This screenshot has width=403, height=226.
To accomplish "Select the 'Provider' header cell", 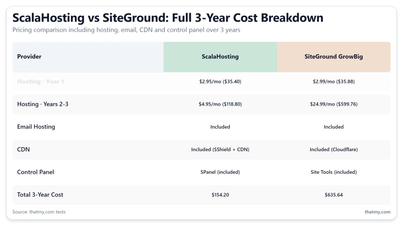I will click(88, 57).
